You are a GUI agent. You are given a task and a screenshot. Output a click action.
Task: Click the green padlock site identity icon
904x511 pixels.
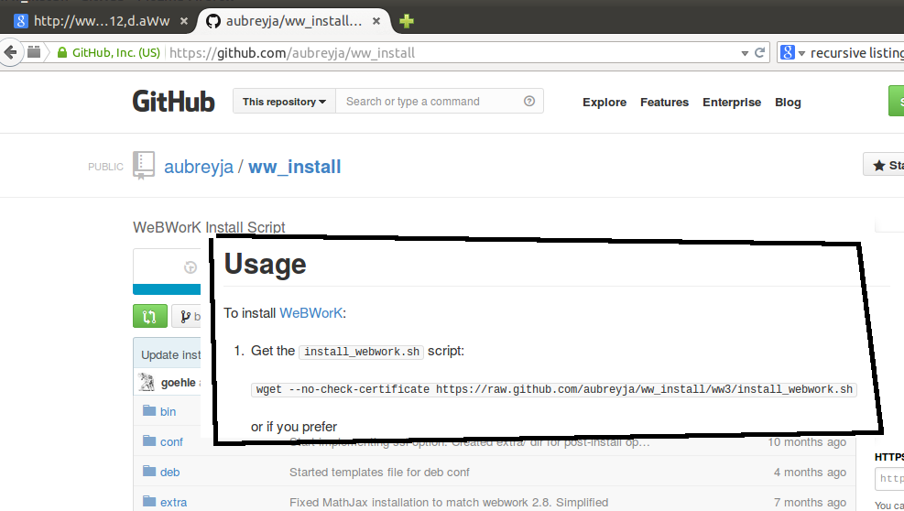tap(62, 52)
